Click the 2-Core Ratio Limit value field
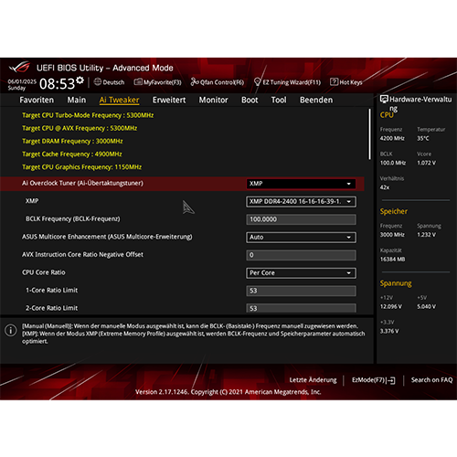 301,308
